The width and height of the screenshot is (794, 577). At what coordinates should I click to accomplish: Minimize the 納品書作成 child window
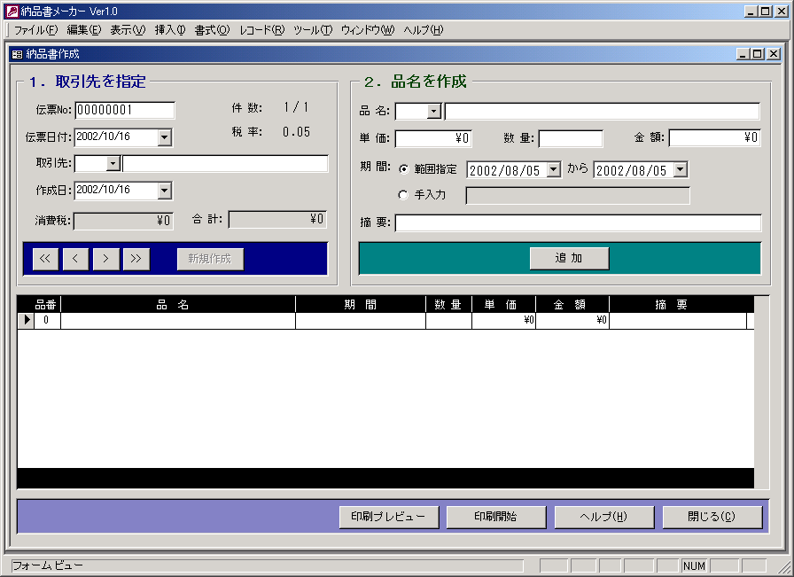(x=743, y=54)
